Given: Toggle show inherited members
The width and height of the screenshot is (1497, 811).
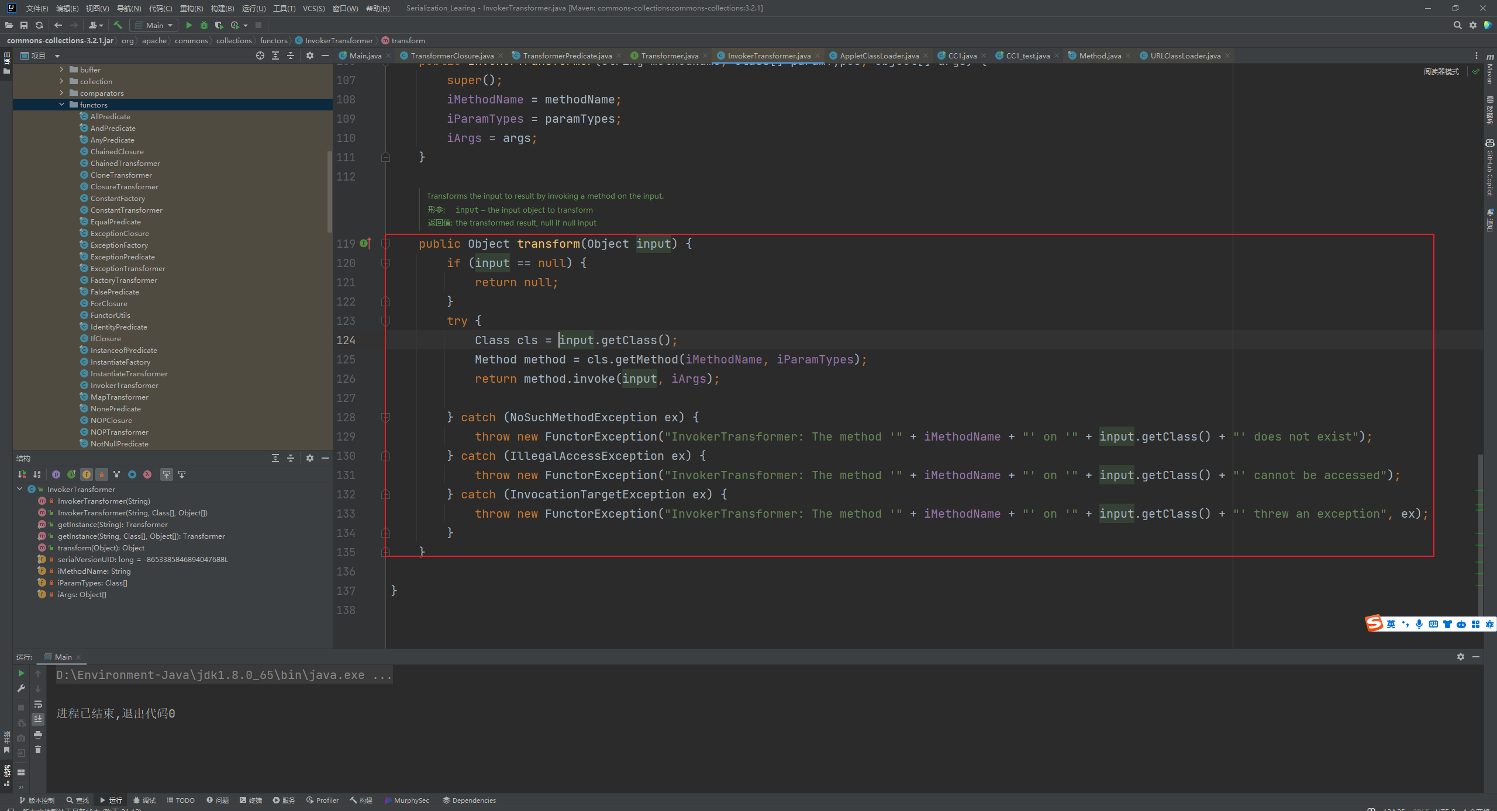Looking at the screenshot, I should tap(71, 474).
